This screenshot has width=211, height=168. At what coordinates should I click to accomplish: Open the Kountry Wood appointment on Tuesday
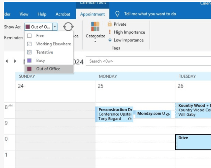[193, 110]
